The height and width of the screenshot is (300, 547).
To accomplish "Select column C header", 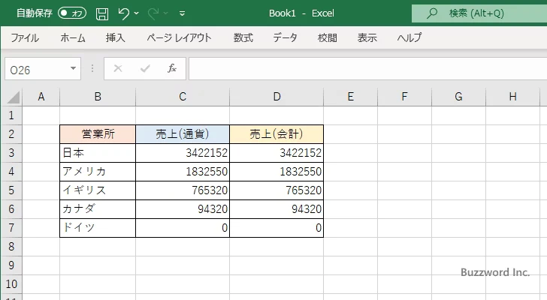I will 183,97.
